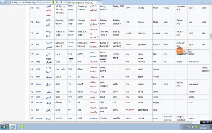Click the security lock icon in address bar
Image resolution: width=212 pixels, height=133 pixels.
click(x=61, y=2)
